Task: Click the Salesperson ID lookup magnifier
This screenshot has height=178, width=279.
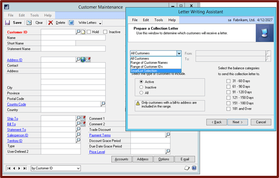Action: click(78, 135)
